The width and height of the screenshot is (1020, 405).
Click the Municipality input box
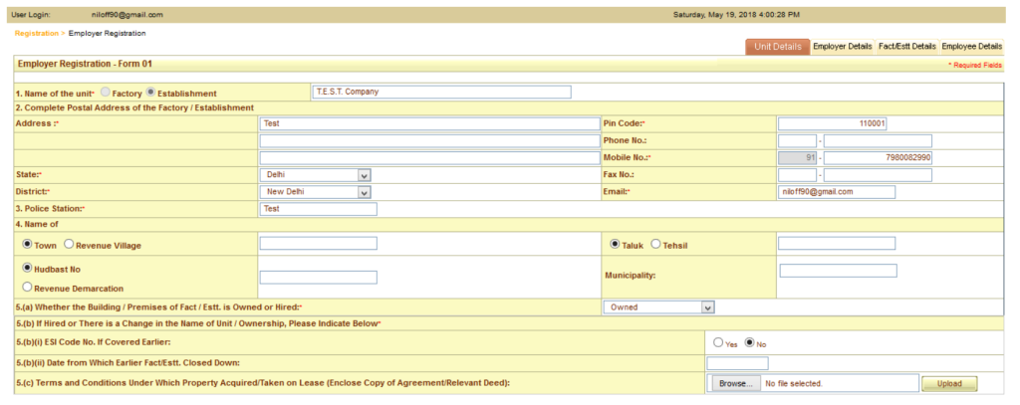838,271
